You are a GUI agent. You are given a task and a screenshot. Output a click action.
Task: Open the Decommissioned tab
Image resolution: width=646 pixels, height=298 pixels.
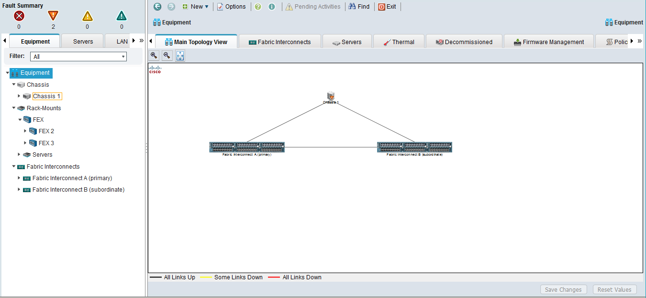point(464,42)
